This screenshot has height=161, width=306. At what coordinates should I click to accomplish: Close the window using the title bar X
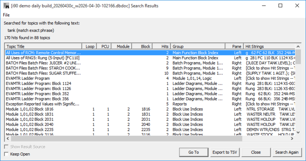click(x=297, y=6)
